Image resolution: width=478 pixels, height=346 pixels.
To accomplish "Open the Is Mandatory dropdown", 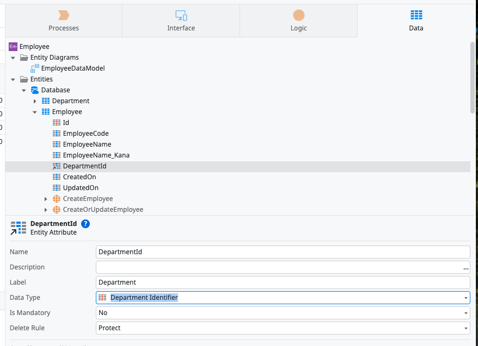I will pos(466,313).
